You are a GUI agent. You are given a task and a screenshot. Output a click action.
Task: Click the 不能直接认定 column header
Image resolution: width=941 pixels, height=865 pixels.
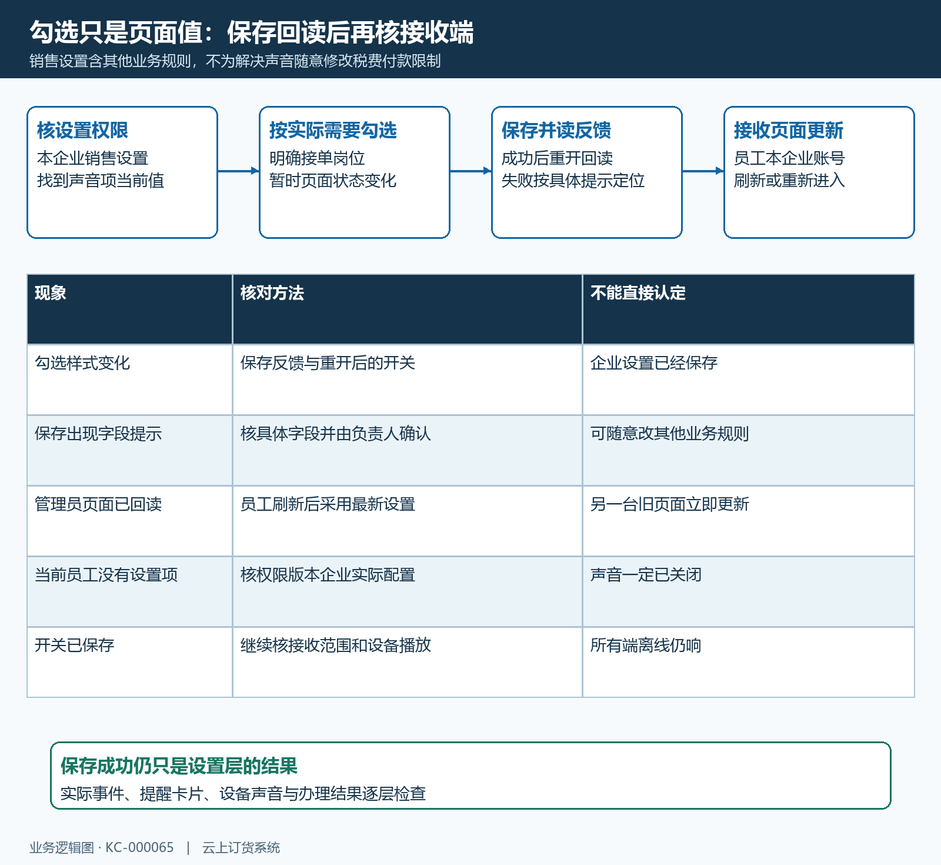[x=749, y=309]
